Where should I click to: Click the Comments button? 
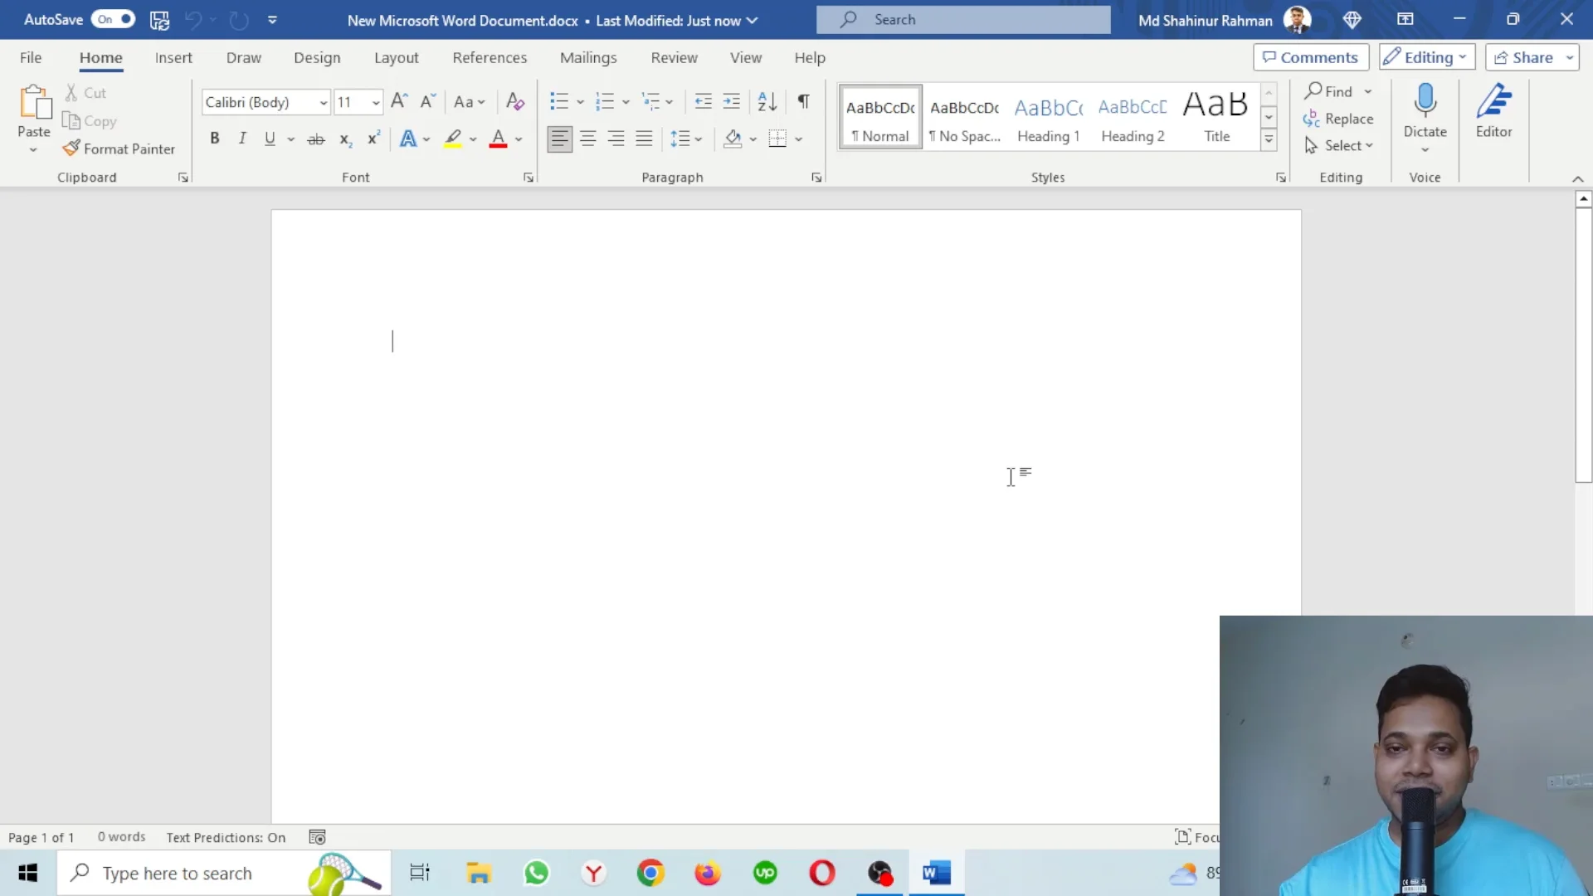1310,57
